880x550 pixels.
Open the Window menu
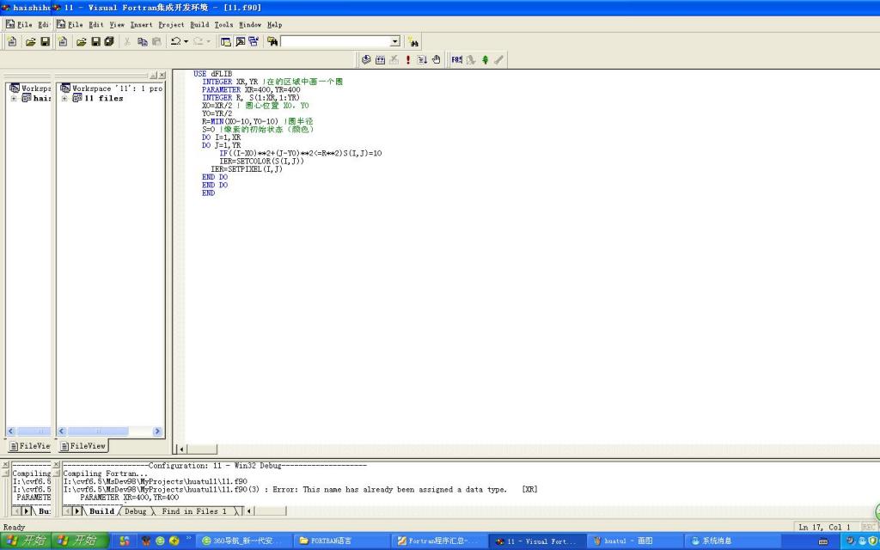coord(250,25)
